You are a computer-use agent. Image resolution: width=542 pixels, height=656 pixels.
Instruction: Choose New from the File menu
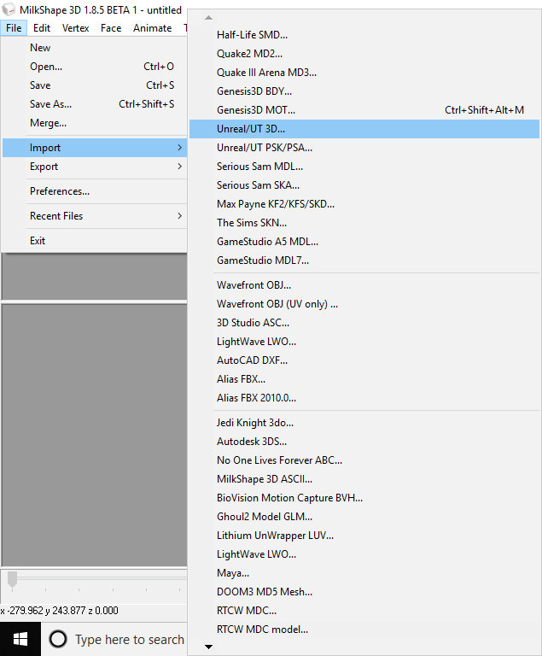point(95,47)
